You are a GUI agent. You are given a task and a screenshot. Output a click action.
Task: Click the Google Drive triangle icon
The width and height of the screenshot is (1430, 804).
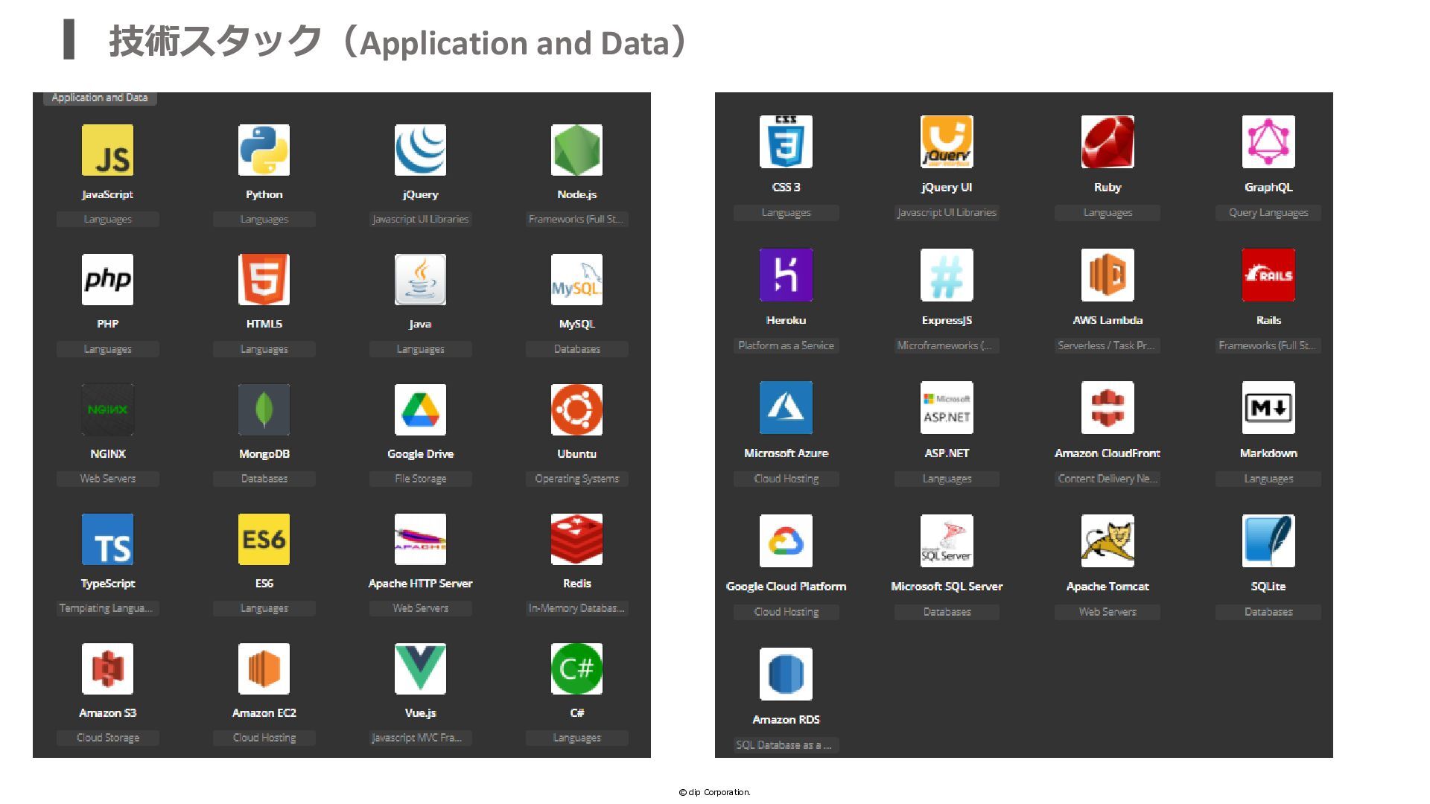pos(420,409)
